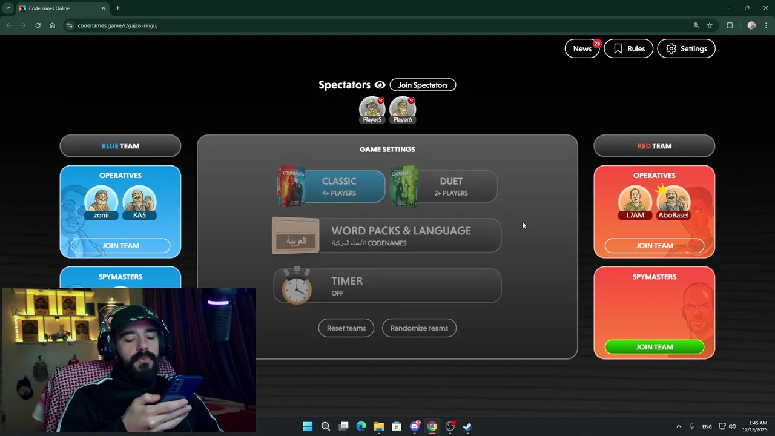Click the Randomize teams button
775x436 pixels.
(x=419, y=328)
